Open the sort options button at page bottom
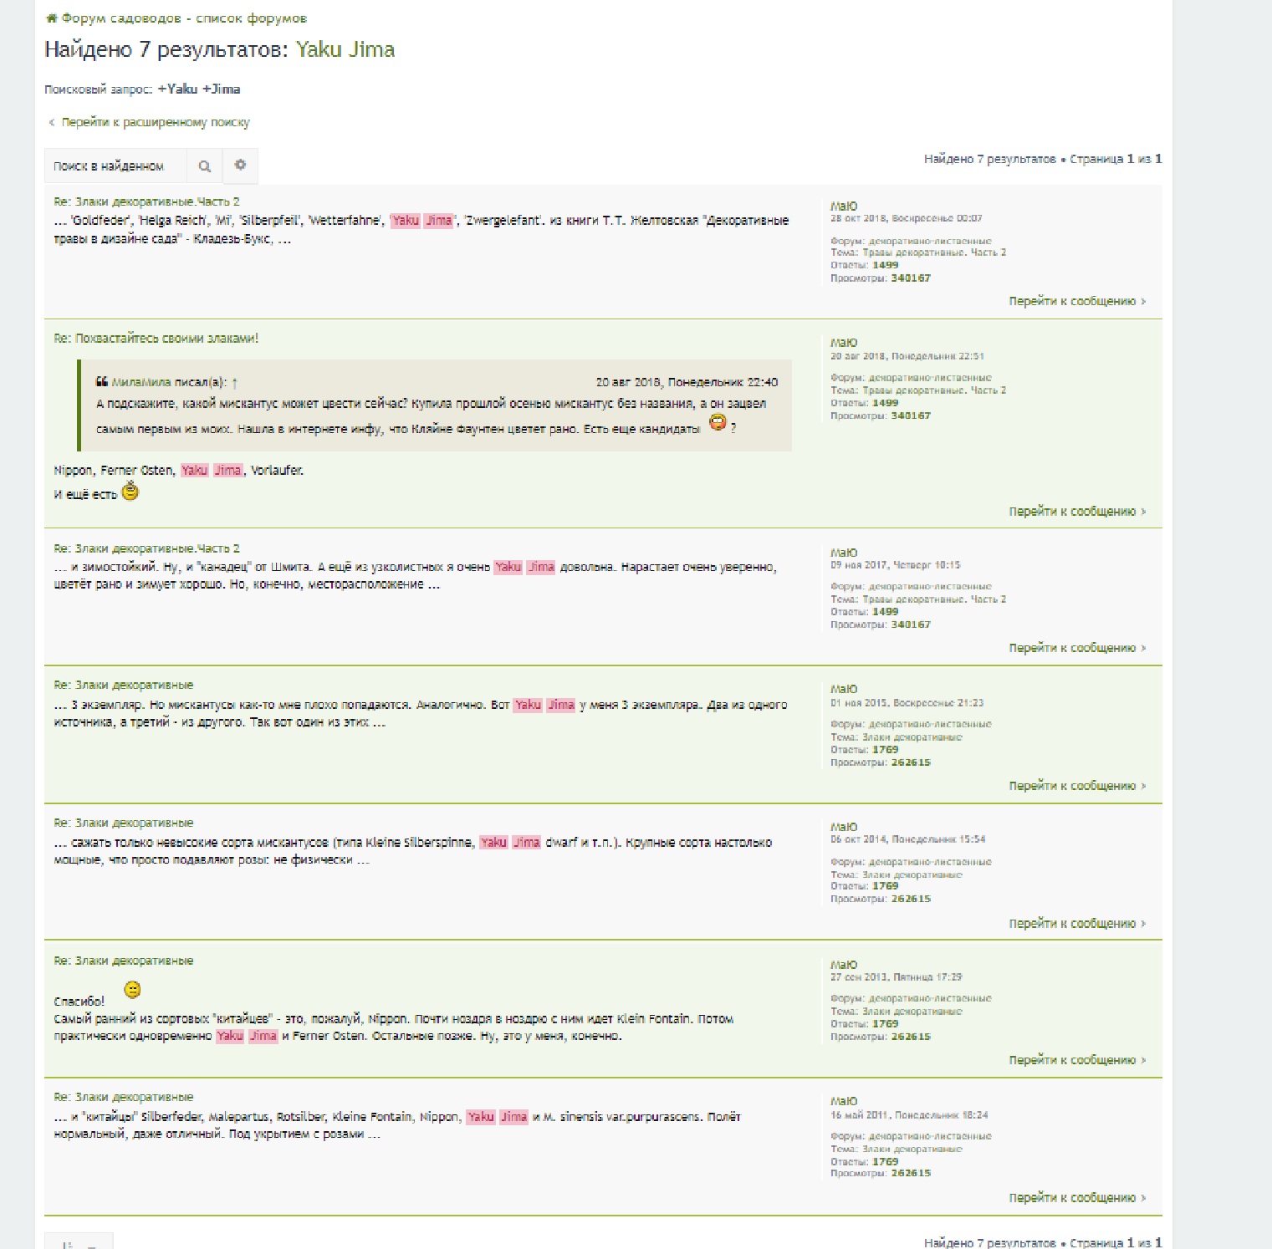The image size is (1272, 1249). [x=78, y=1243]
